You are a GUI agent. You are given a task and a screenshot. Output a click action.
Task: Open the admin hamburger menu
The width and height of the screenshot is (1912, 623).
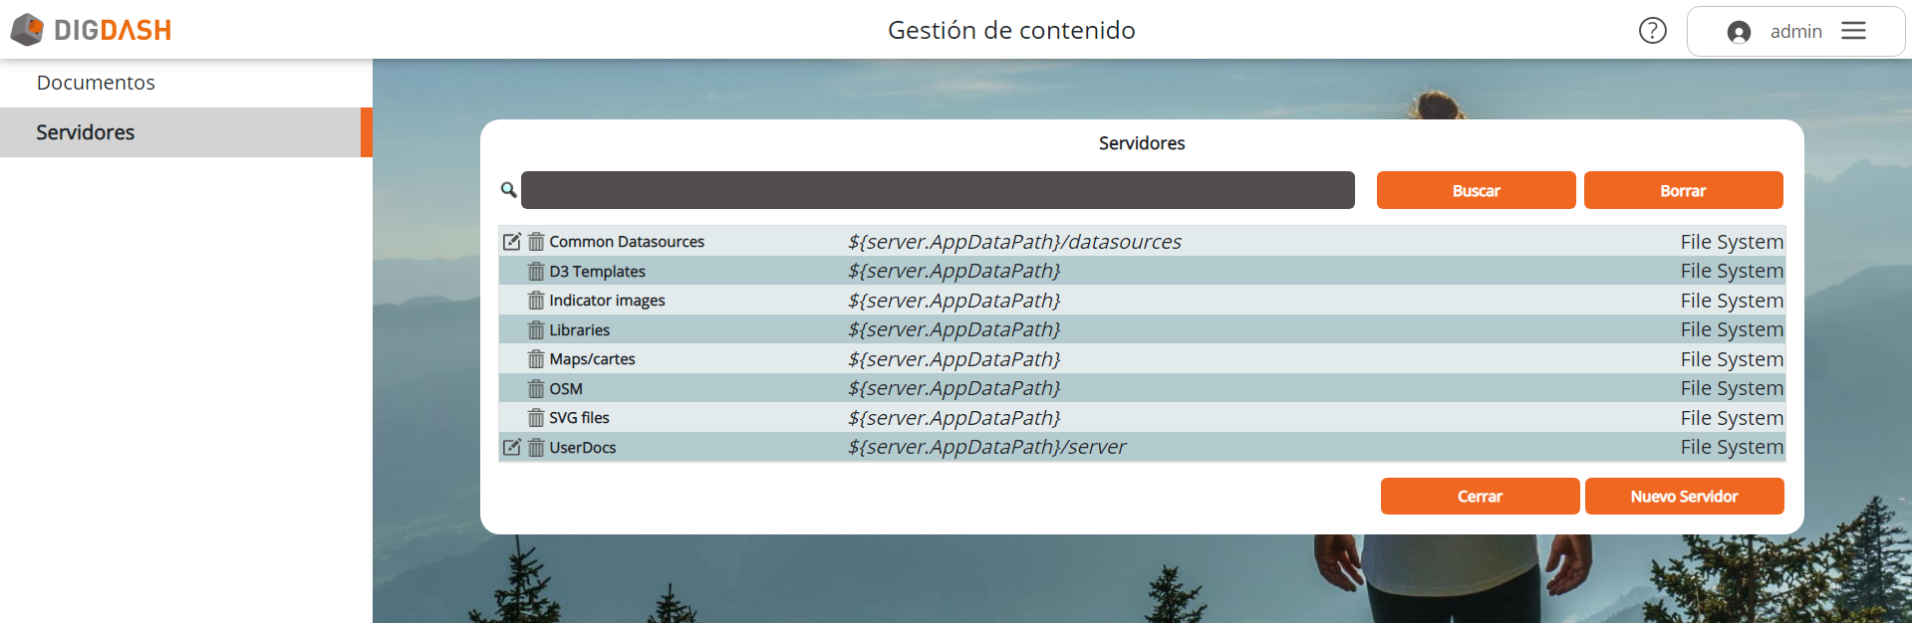pyautogui.click(x=1853, y=31)
